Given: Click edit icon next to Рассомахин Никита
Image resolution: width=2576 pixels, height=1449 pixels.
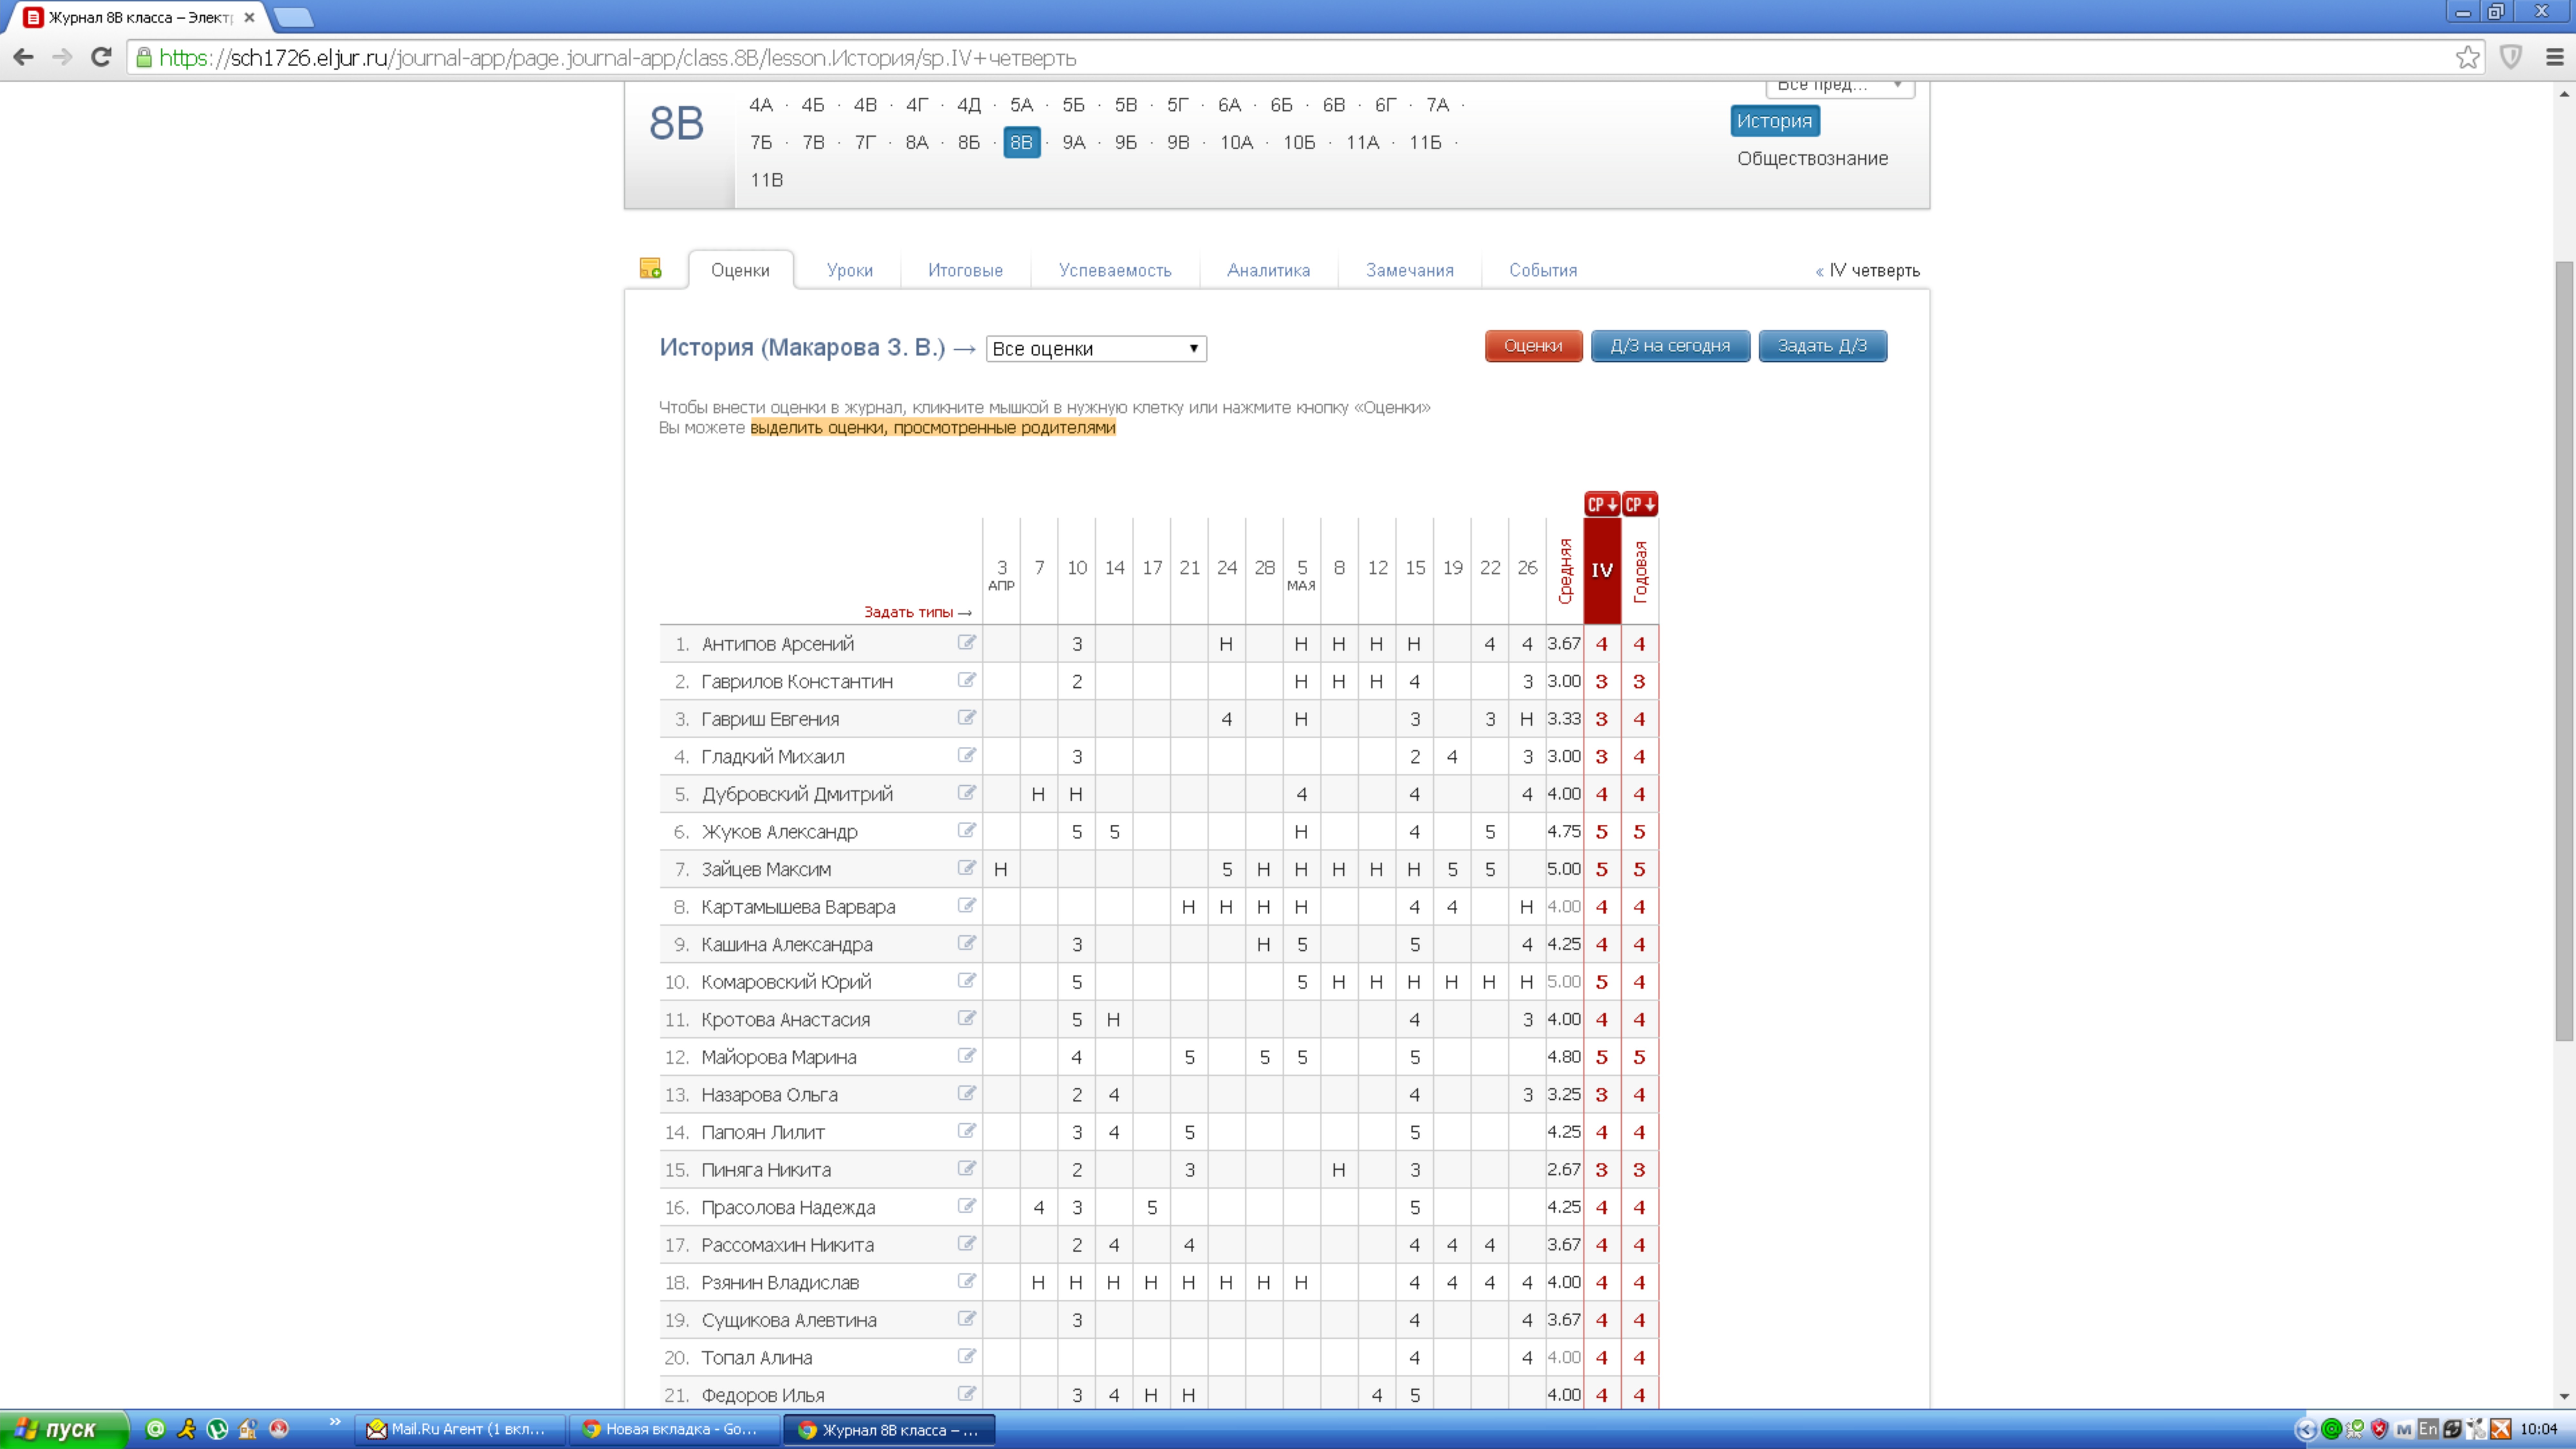Looking at the screenshot, I should [966, 1243].
